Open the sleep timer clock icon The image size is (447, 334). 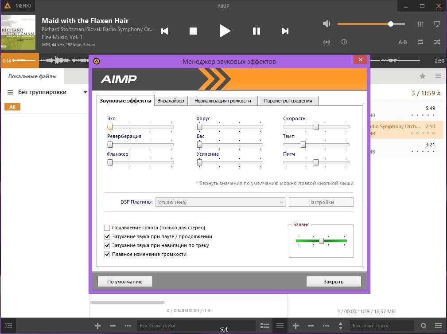pos(344,42)
